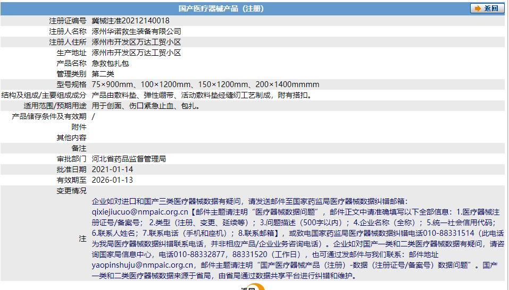
Task: Click the 产品储存条件及有效期 label
Action: pyautogui.click(x=49, y=117)
